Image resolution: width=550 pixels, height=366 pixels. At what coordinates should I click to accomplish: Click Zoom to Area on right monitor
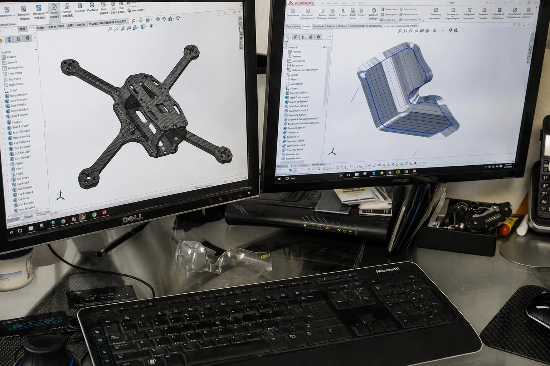[405, 31]
